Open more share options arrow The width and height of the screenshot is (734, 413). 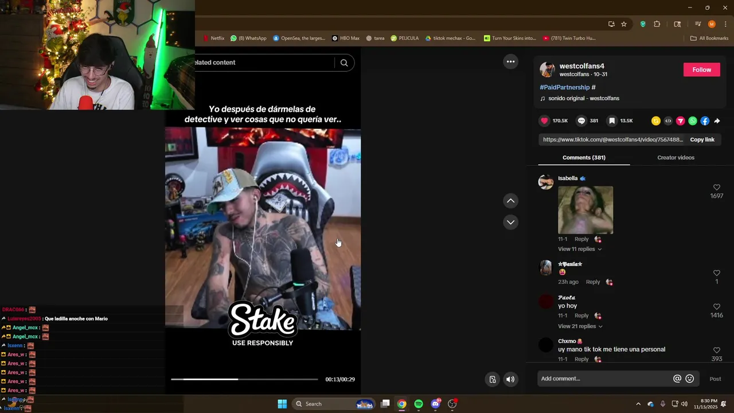(717, 121)
